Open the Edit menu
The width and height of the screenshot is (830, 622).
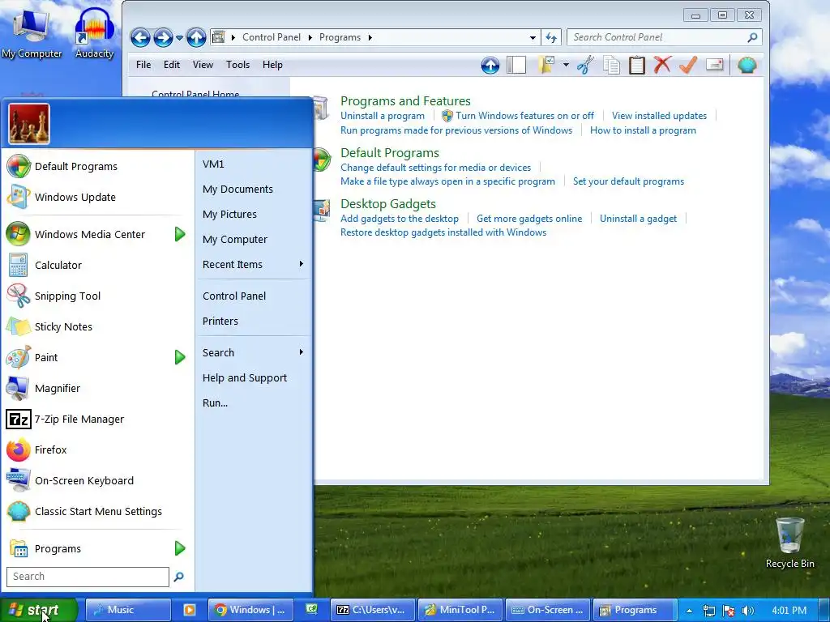point(172,65)
